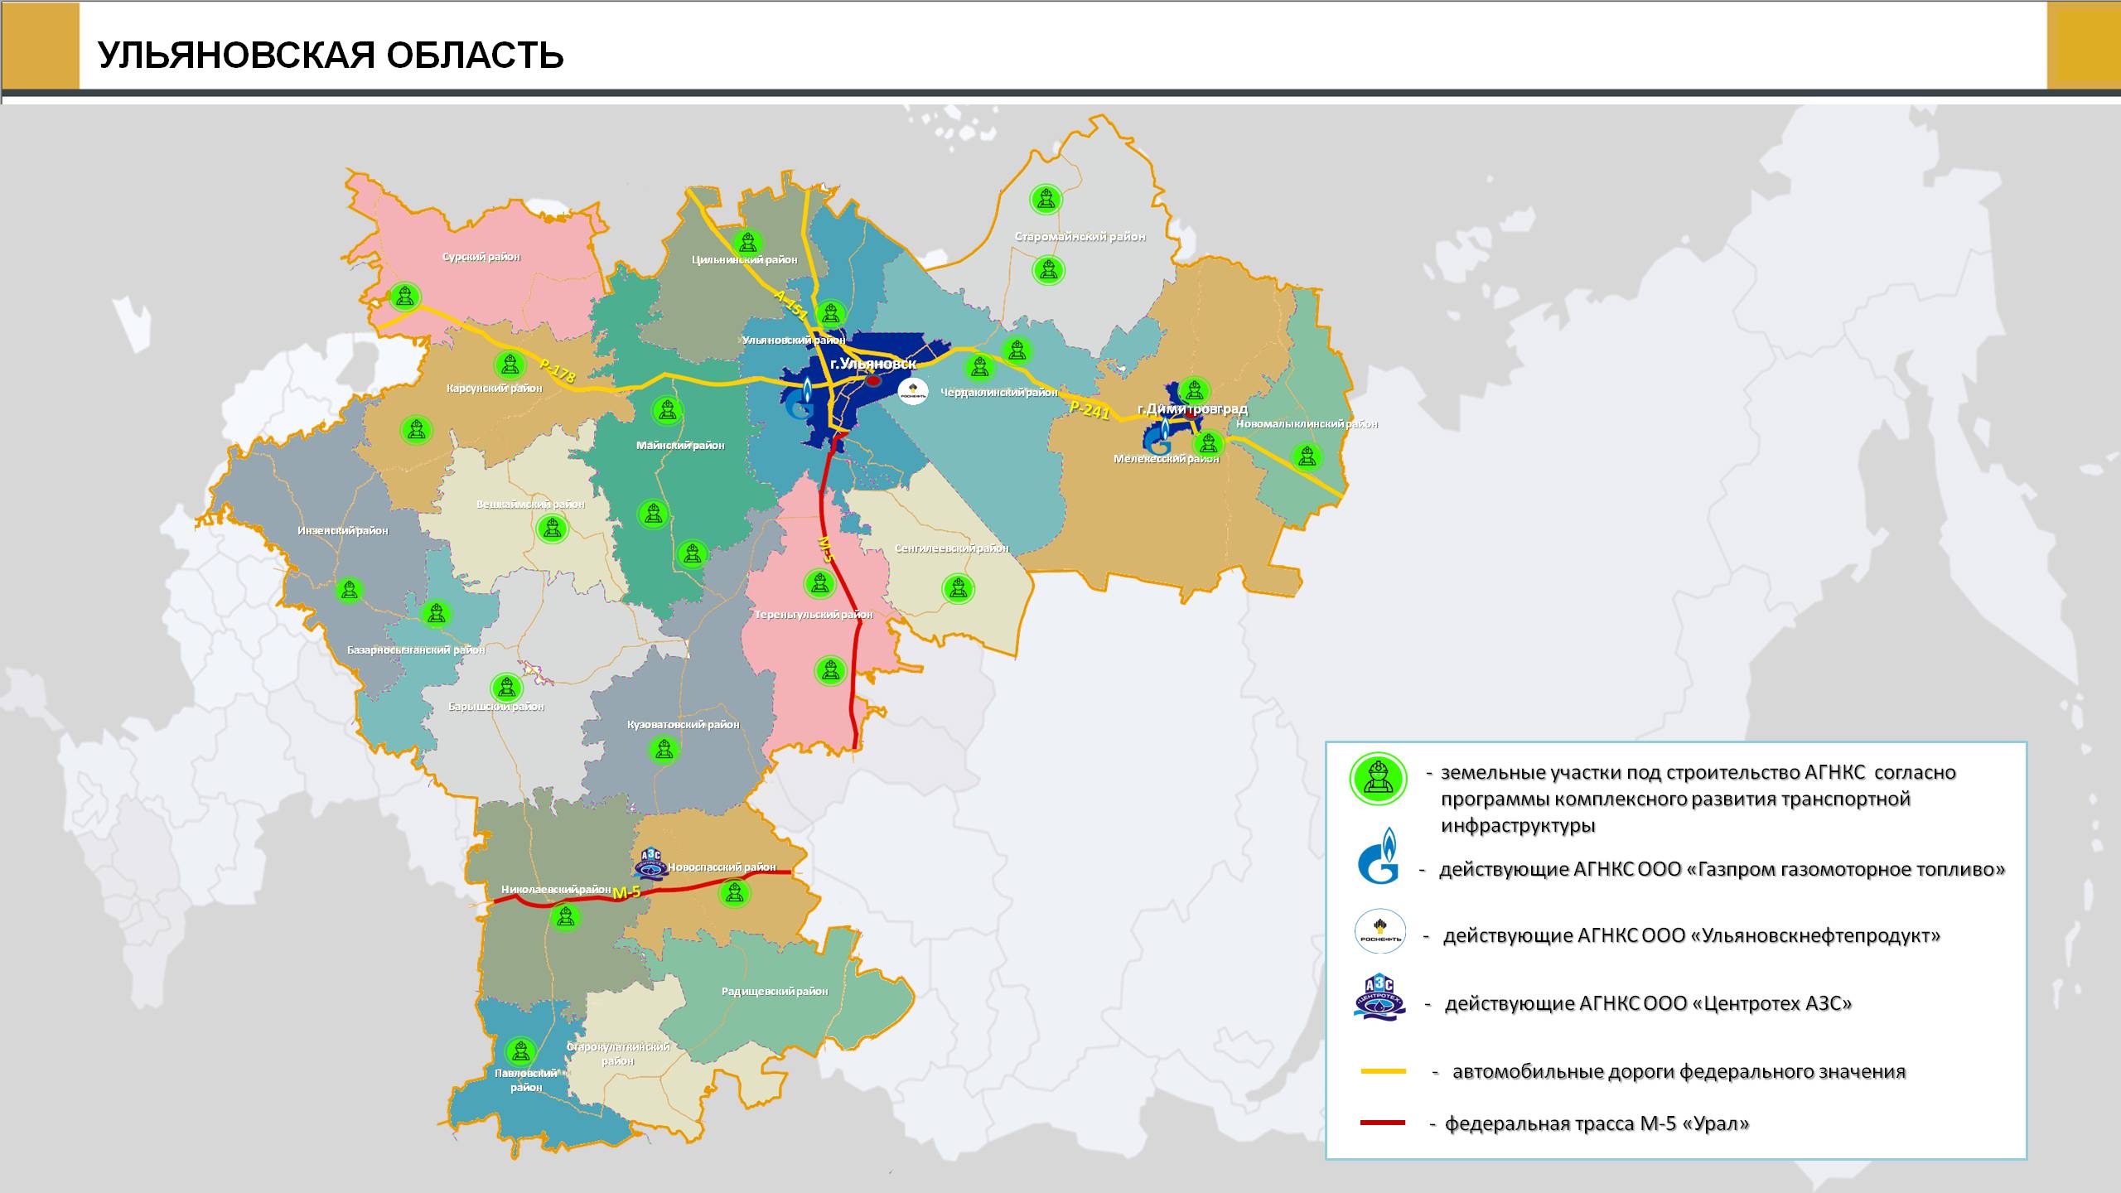Select the А-151 road label
Image resolution: width=2121 pixels, height=1193 pixels.
tap(791, 305)
